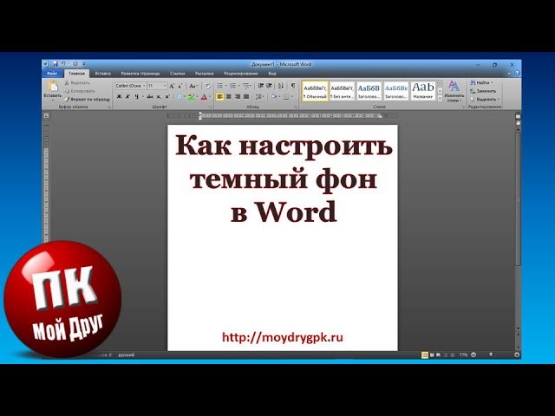
Task: Customize Quick Access Toolbar dropdown arrow
Action: pos(84,64)
